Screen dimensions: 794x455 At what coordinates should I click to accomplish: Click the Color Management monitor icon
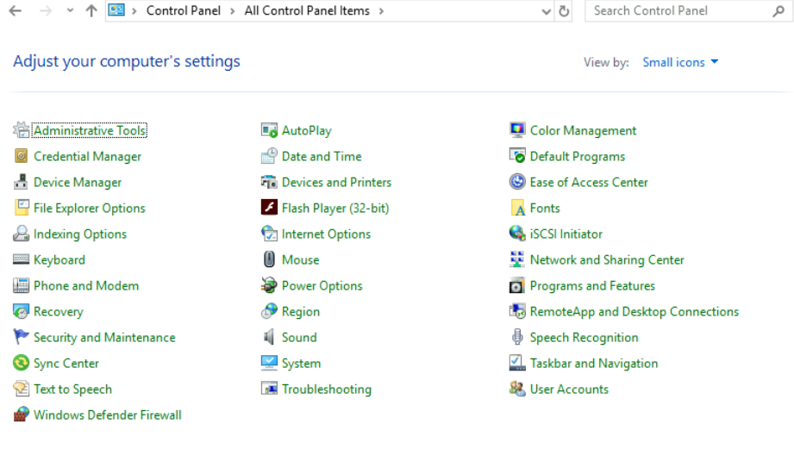click(517, 131)
